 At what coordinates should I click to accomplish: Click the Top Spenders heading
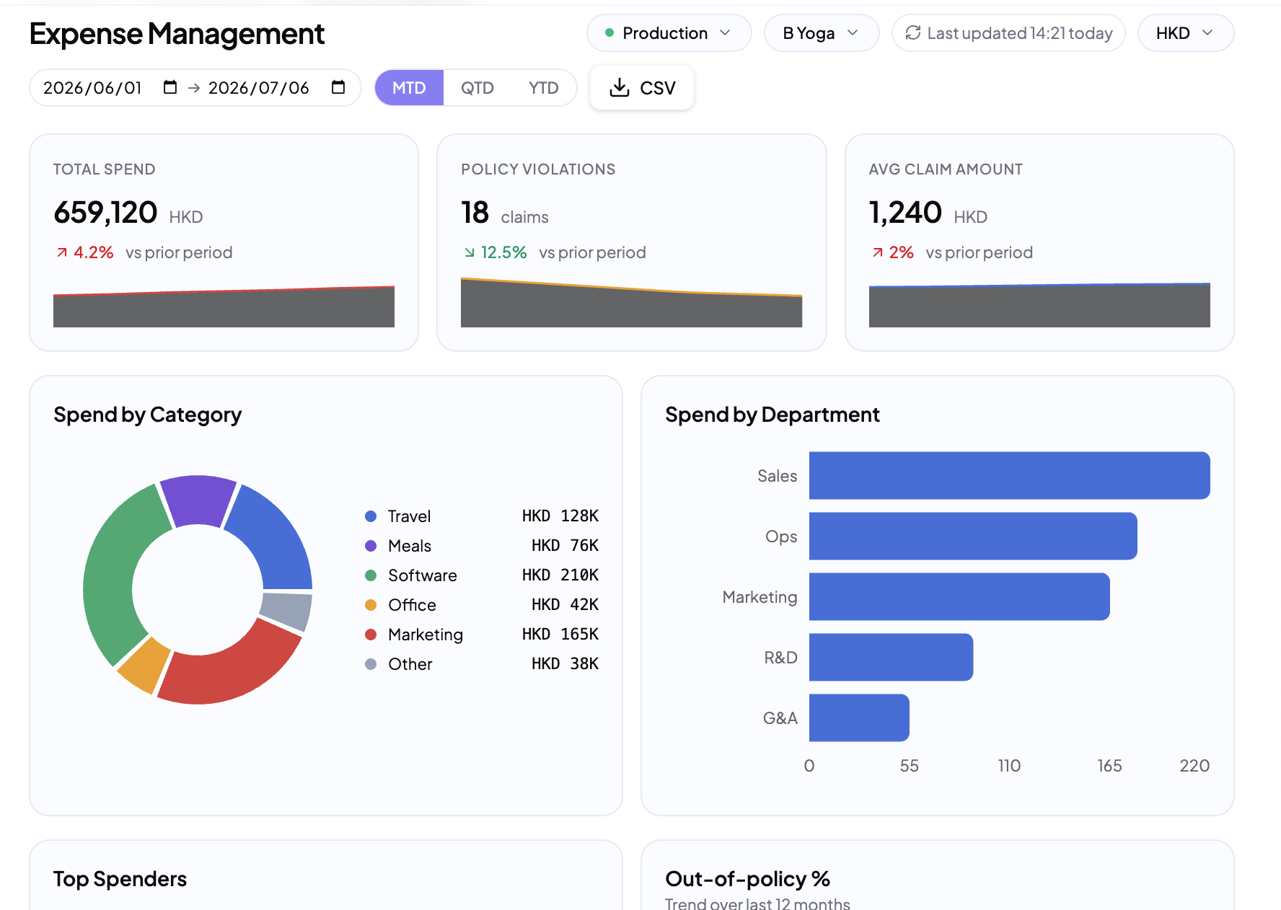click(120, 879)
